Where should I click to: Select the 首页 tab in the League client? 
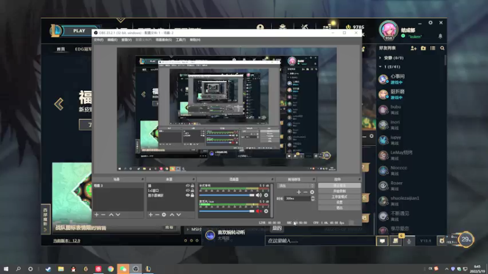point(60,49)
